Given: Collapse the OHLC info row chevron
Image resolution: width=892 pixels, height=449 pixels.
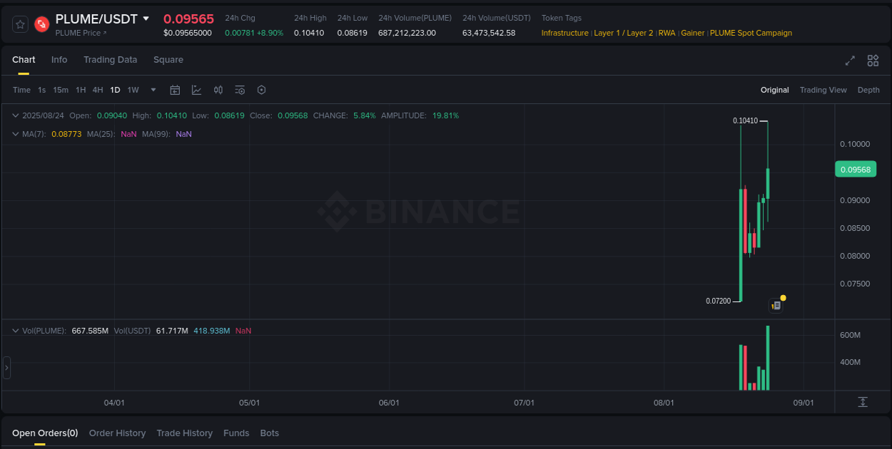Looking at the screenshot, I should pyautogui.click(x=15, y=115).
